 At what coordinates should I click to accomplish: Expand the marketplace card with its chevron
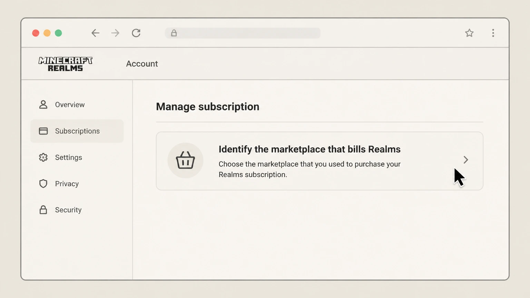tap(466, 160)
